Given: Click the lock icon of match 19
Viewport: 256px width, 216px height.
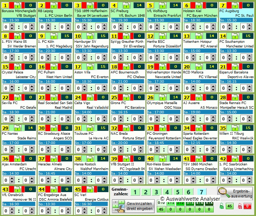Looking at the screenshot, I should [162, 67].
